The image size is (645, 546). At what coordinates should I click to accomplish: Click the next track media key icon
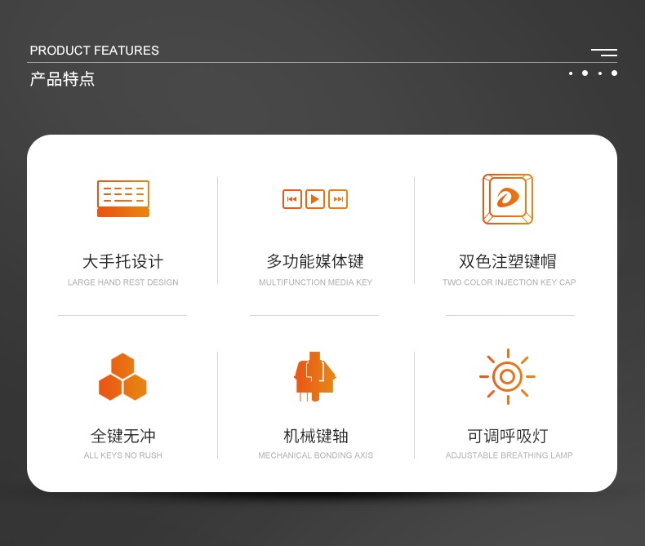tap(338, 199)
